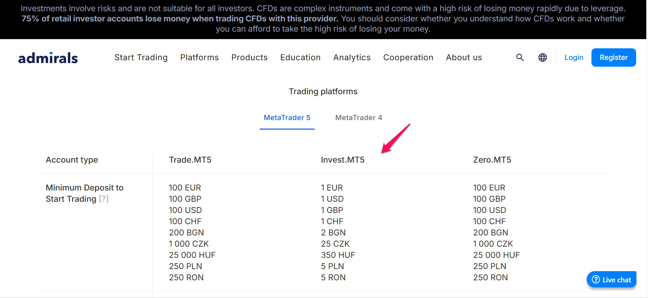The height and width of the screenshot is (298, 648).
Task: Open the Cooperation menu
Action: pos(408,57)
